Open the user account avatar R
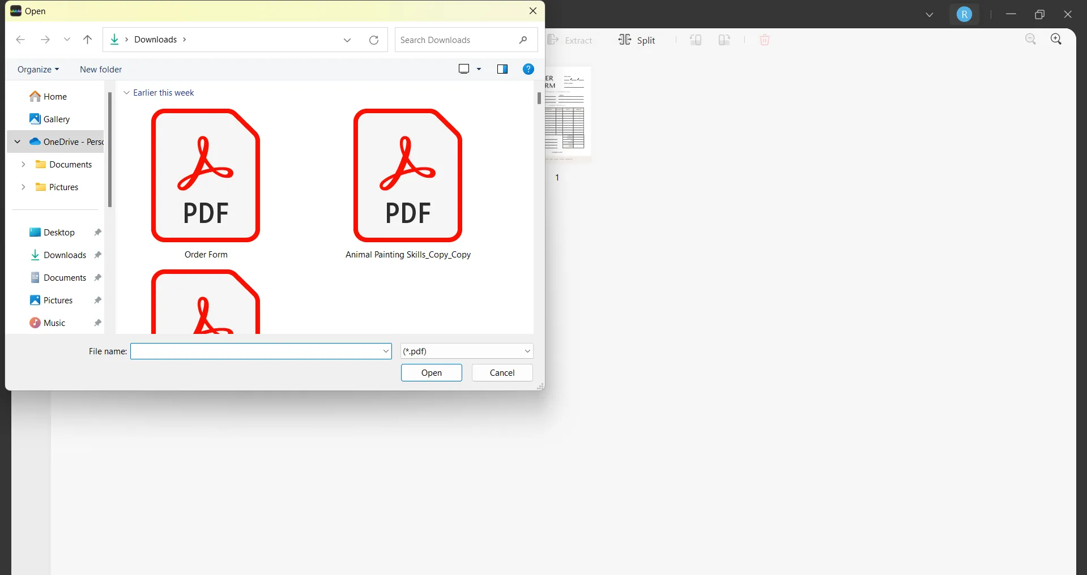Image resolution: width=1087 pixels, height=575 pixels. [x=964, y=14]
